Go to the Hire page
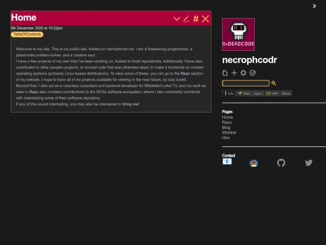Viewport: 326px width, 245px height. (226, 138)
